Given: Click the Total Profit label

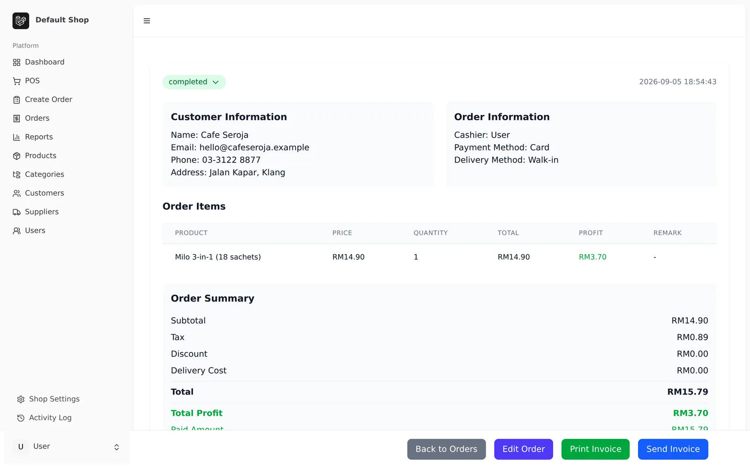Looking at the screenshot, I should [196, 413].
